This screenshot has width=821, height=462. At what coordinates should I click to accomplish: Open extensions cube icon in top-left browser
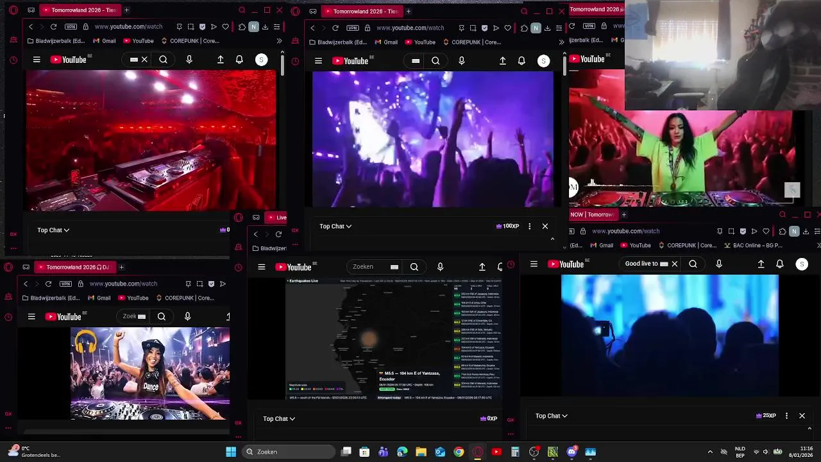pyautogui.click(x=242, y=27)
